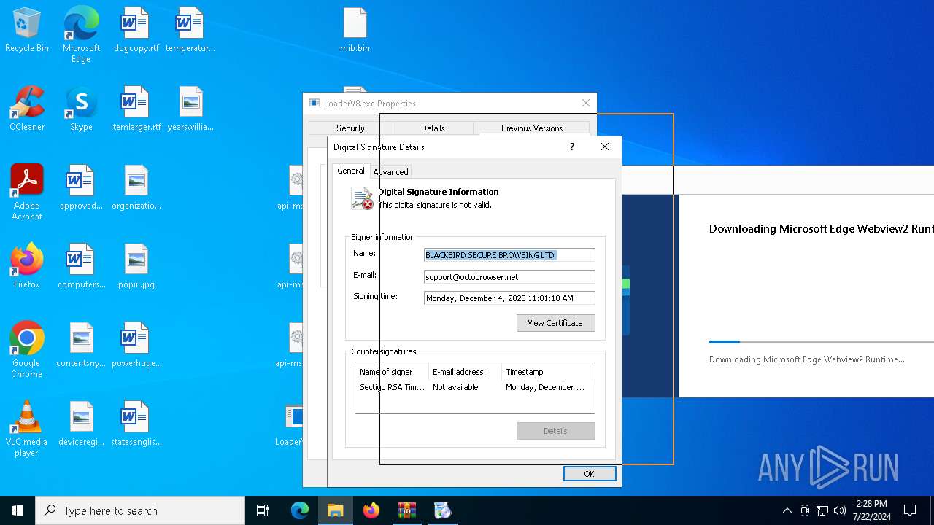Open the Windows Start menu

pos(18,510)
